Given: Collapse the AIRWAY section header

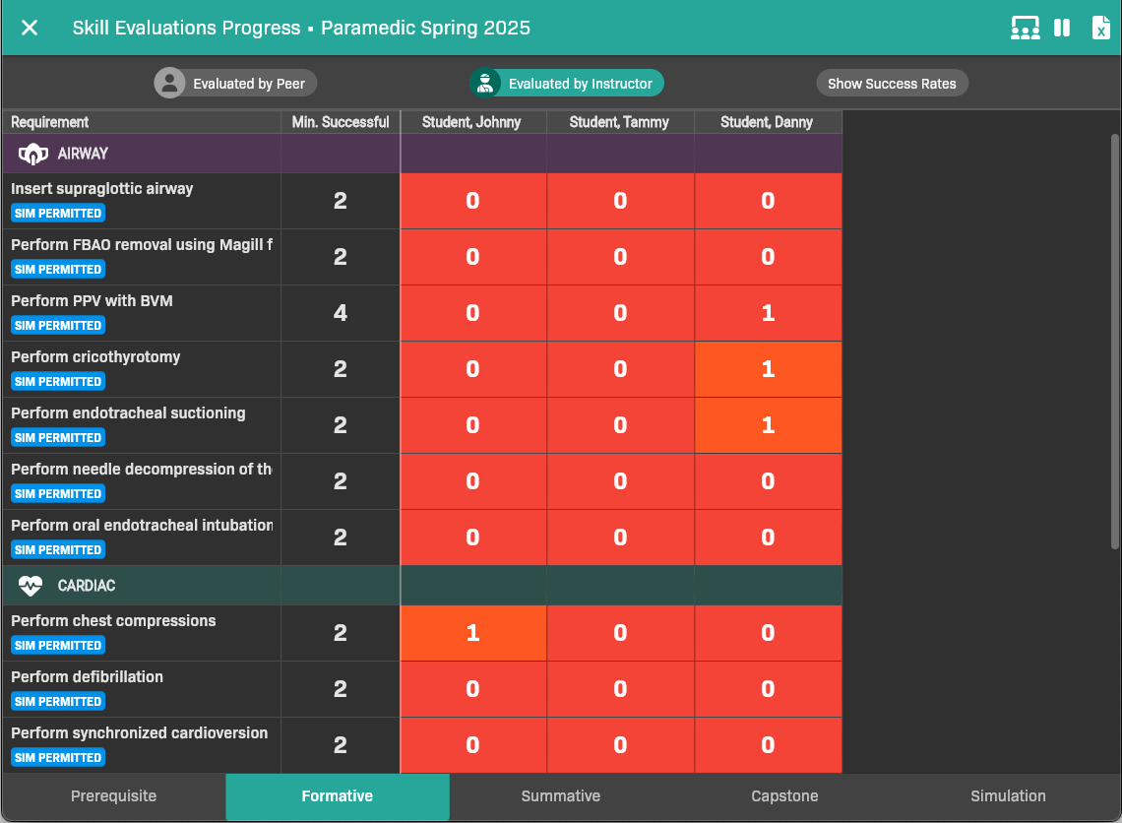Looking at the screenshot, I should click(83, 154).
